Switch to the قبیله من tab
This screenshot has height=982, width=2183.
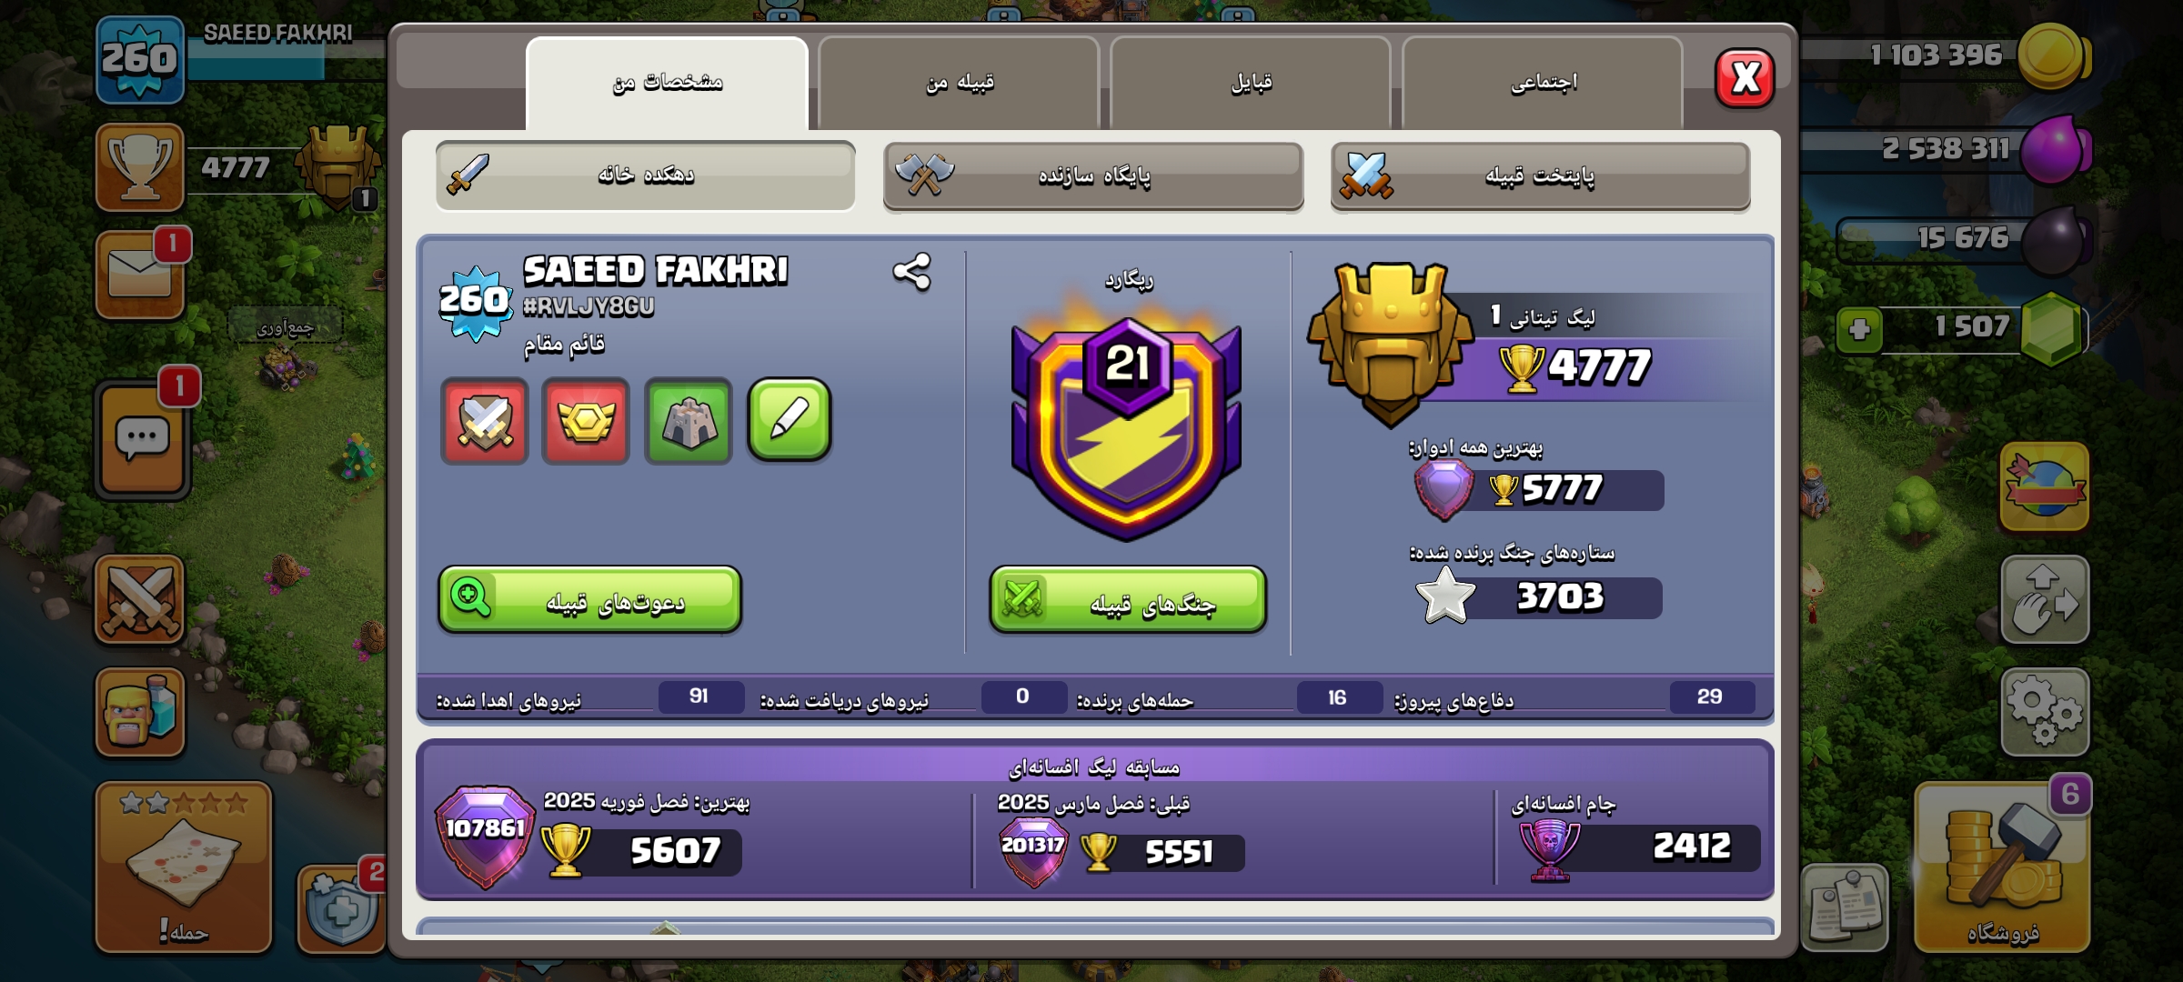(x=959, y=84)
